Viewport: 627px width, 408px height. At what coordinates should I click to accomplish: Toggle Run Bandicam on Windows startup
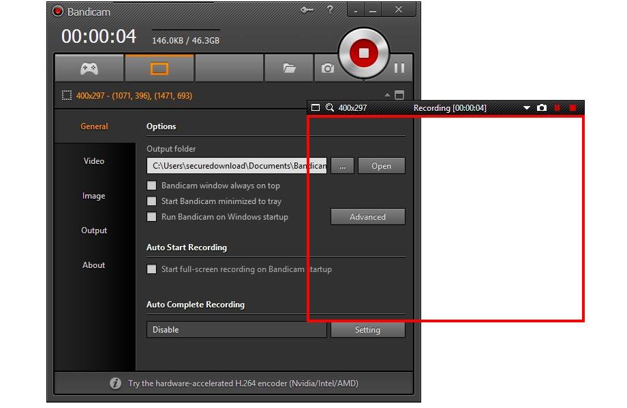pyautogui.click(x=151, y=216)
